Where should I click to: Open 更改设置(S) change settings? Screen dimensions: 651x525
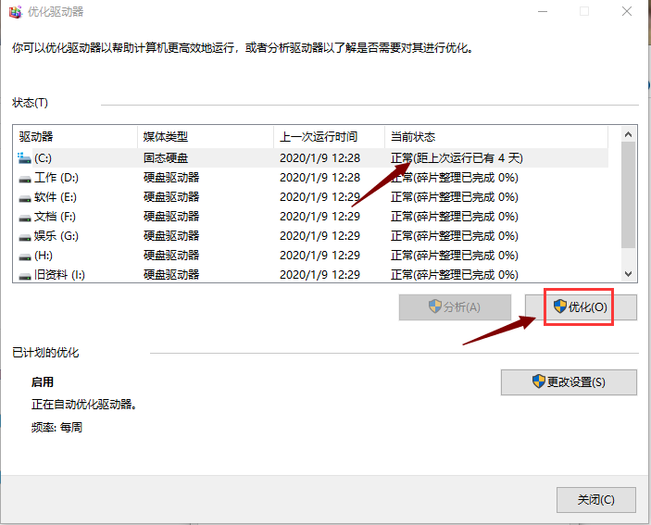[x=569, y=381]
